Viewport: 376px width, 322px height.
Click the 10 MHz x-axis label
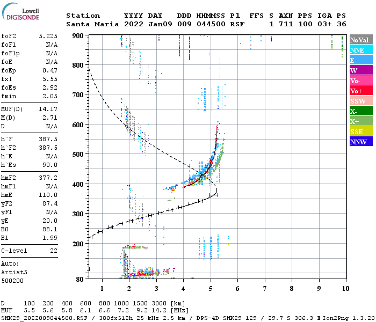(345, 289)
